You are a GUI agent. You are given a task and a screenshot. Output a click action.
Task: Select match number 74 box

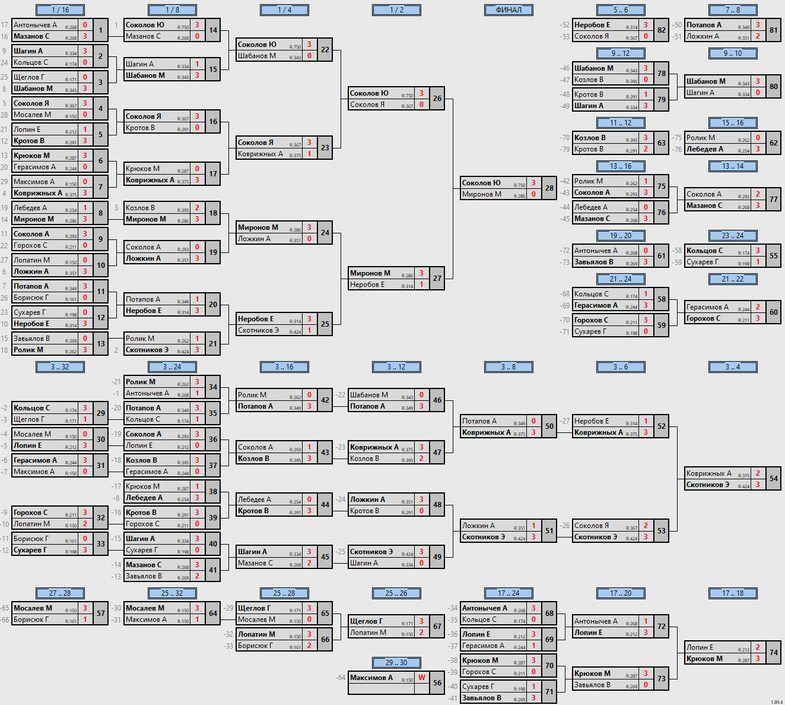point(774,653)
